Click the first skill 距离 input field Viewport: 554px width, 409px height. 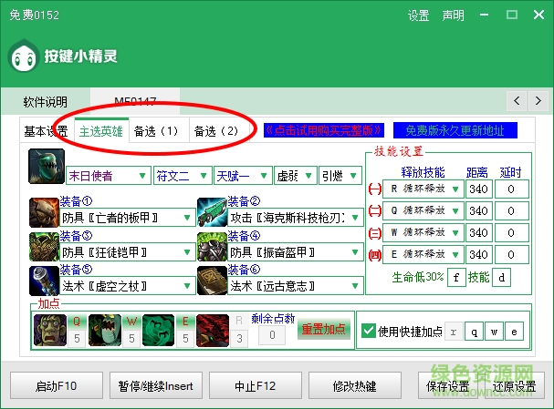(x=479, y=189)
